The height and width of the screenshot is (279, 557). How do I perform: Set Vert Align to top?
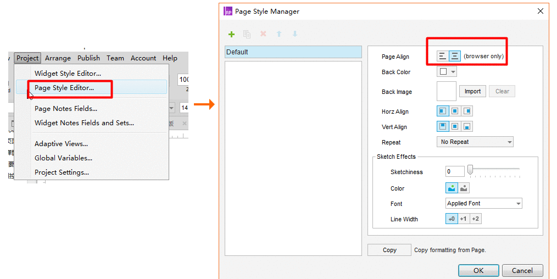(443, 126)
